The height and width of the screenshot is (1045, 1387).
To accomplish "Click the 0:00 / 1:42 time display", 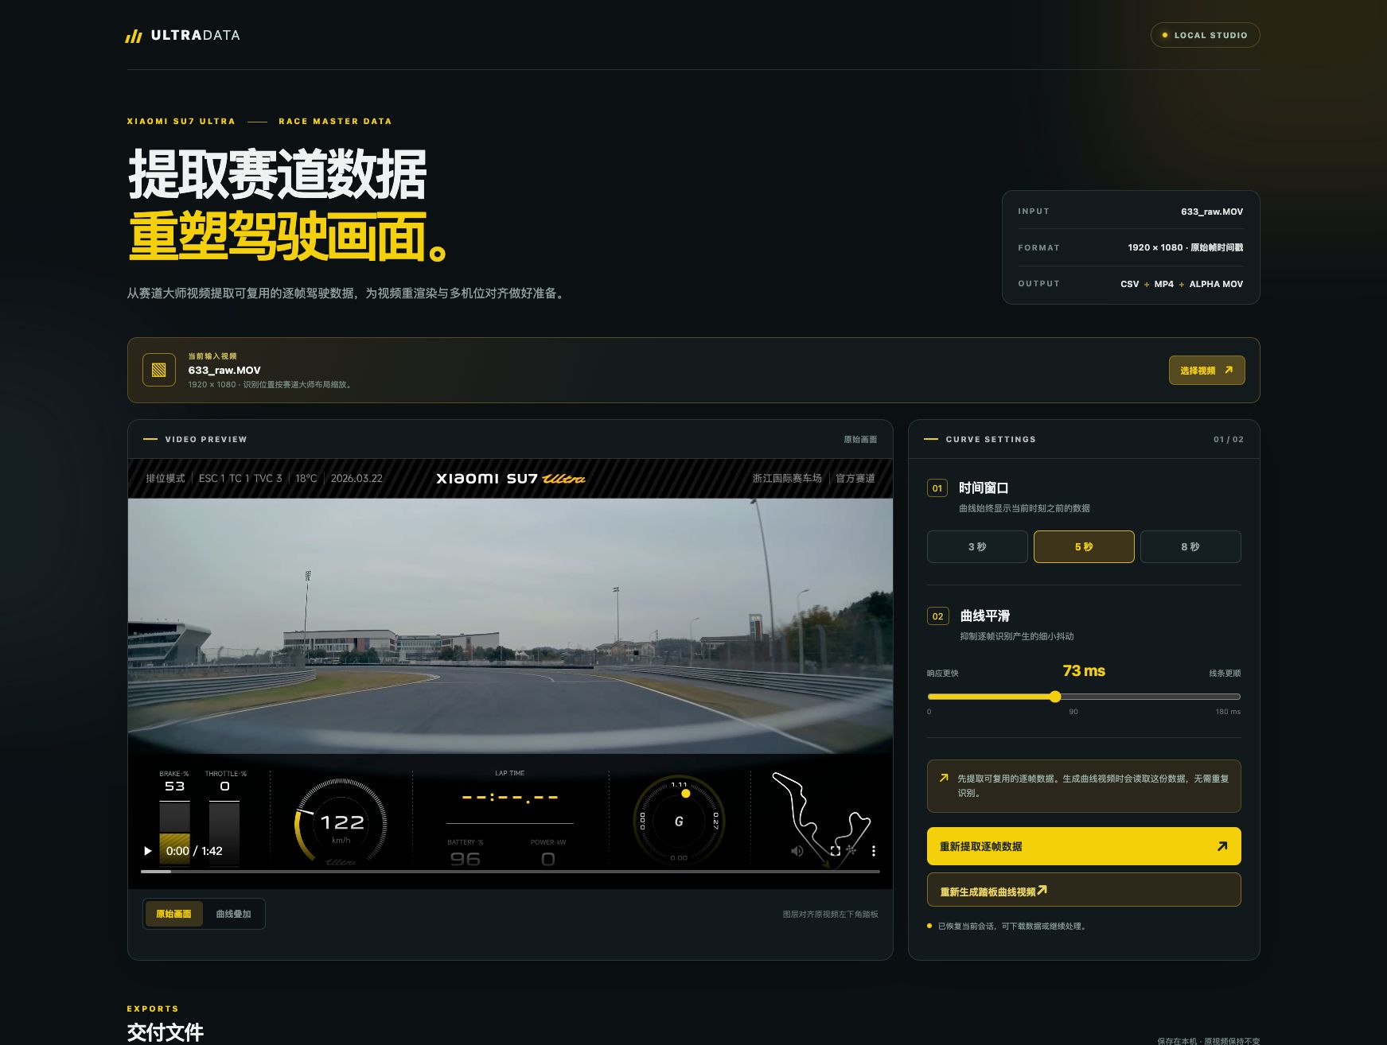I will pos(194,851).
